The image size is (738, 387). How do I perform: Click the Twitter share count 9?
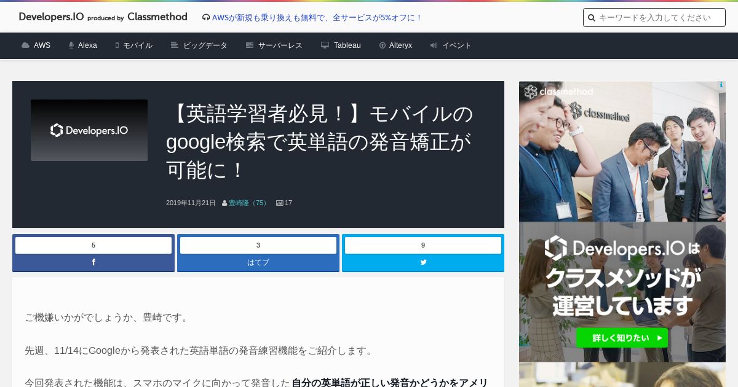[423, 245]
